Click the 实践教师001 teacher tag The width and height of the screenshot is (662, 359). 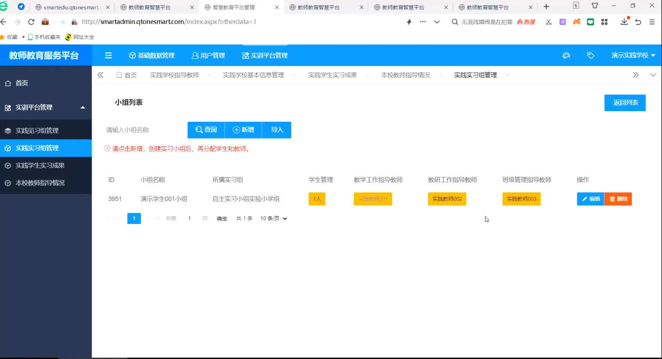click(x=373, y=199)
